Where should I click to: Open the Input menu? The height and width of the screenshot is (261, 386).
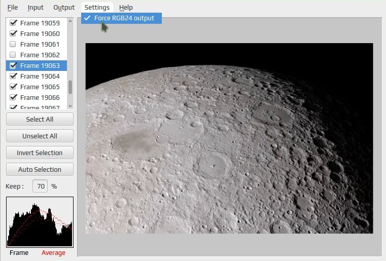36,8
